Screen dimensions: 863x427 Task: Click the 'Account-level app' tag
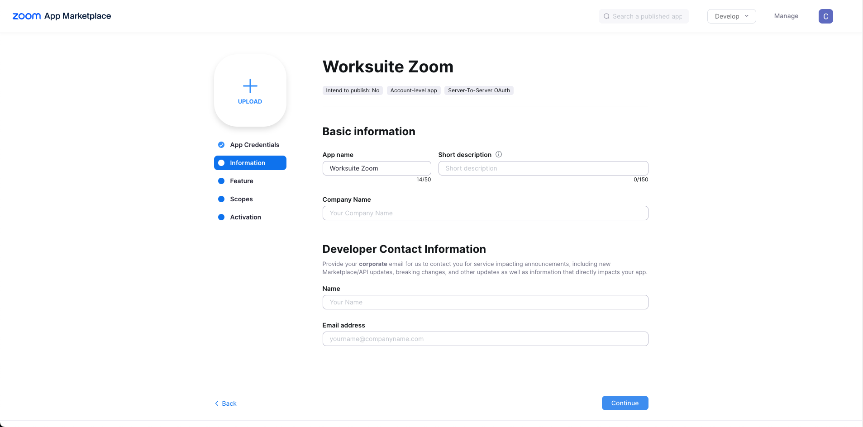414,90
